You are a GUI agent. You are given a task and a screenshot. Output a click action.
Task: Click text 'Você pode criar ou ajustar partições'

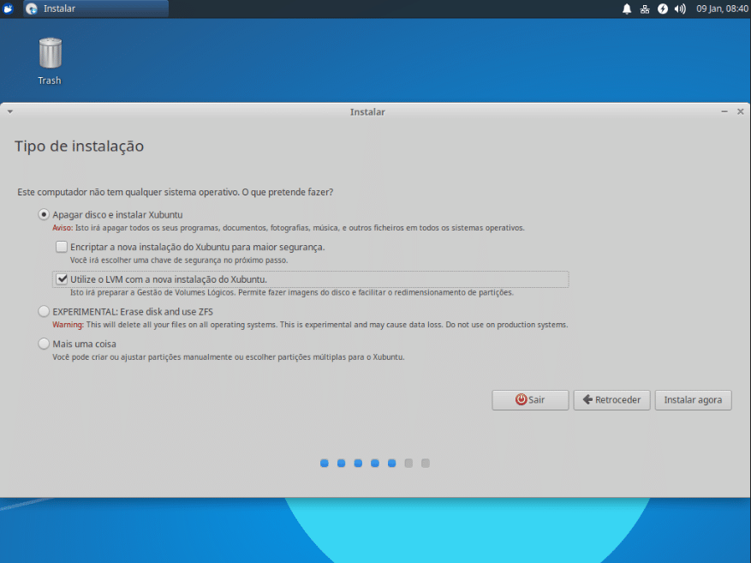pos(229,357)
